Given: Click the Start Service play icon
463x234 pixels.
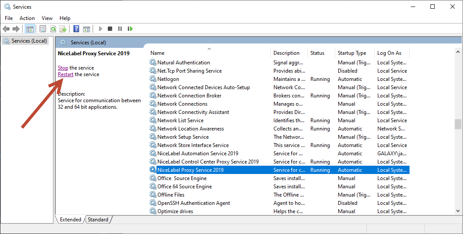Looking at the screenshot, I should point(100,29).
